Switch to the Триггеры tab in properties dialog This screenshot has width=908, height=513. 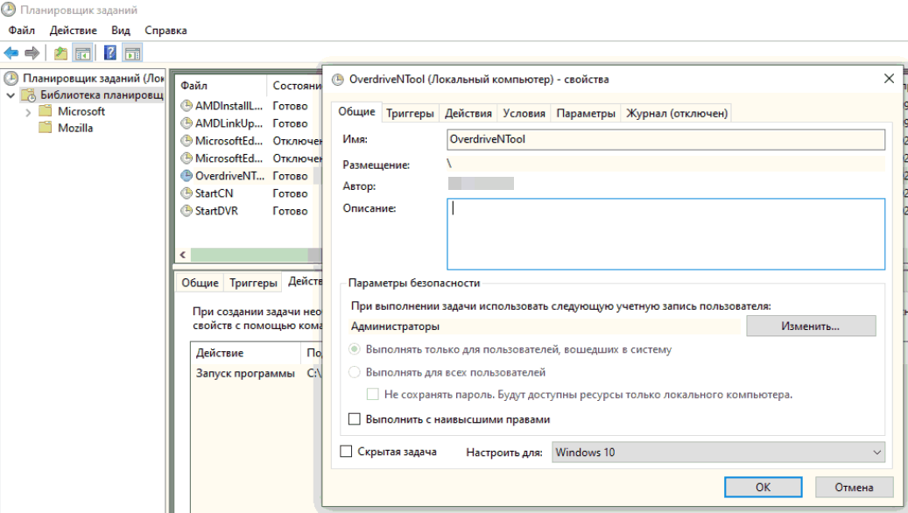click(410, 114)
